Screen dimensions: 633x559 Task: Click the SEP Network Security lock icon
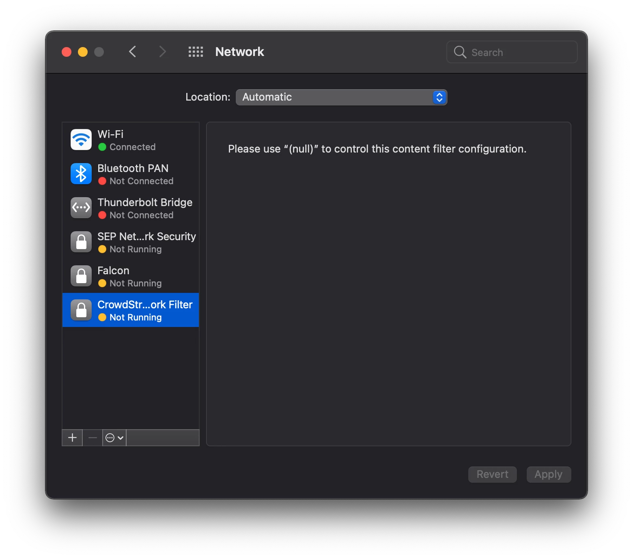pyautogui.click(x=81, y=242)
